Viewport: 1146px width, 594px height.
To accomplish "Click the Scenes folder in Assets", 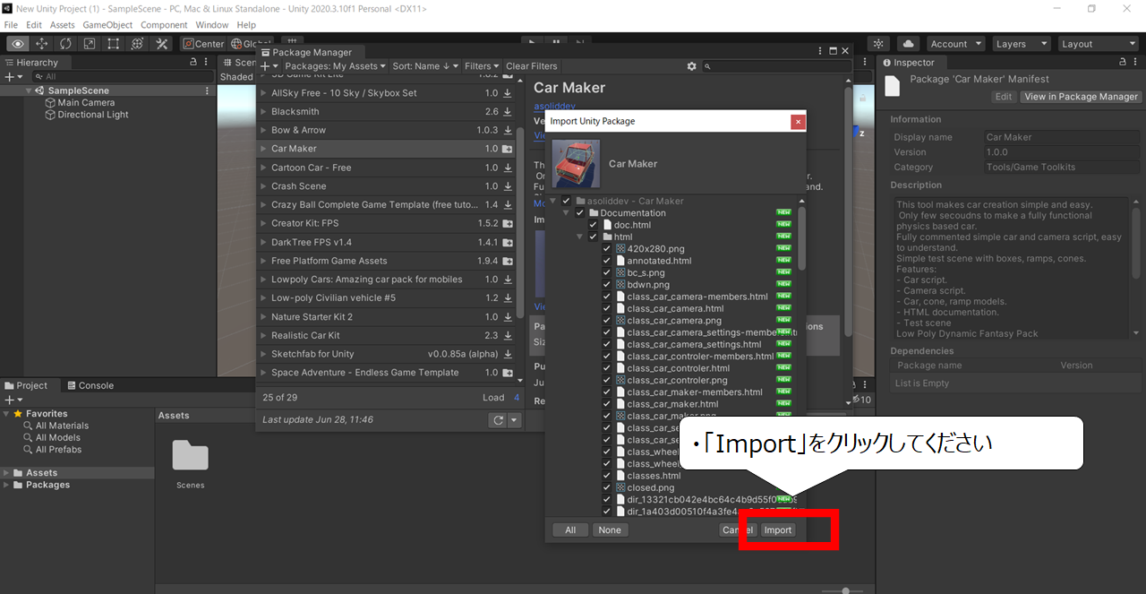I will tap(190, 465).
